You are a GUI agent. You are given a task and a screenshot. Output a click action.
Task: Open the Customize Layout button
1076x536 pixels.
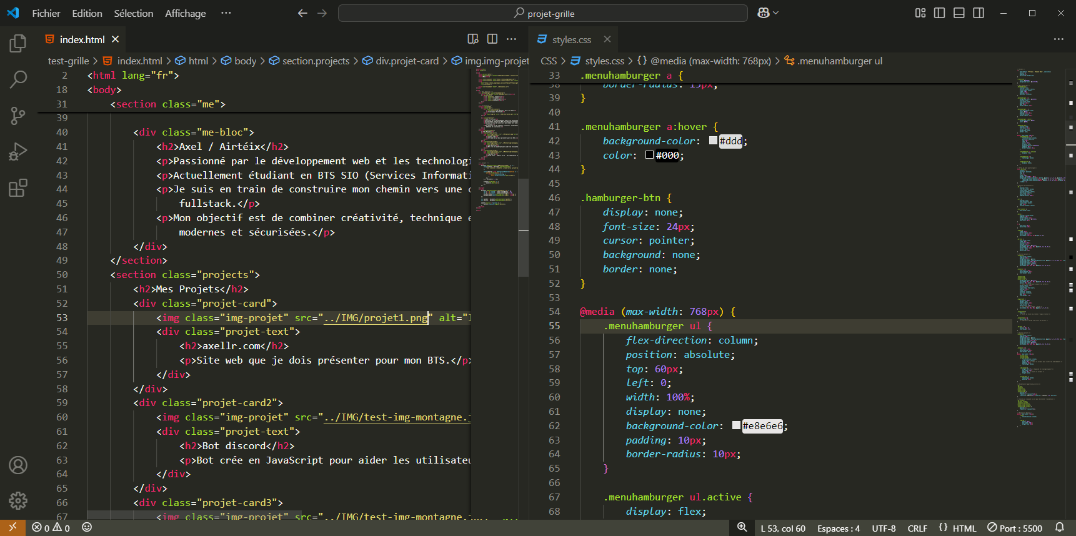tap(920, 13)
